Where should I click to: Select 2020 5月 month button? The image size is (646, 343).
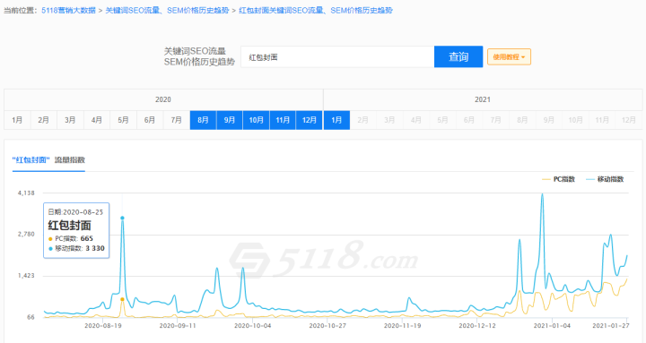tap(123, 120)
